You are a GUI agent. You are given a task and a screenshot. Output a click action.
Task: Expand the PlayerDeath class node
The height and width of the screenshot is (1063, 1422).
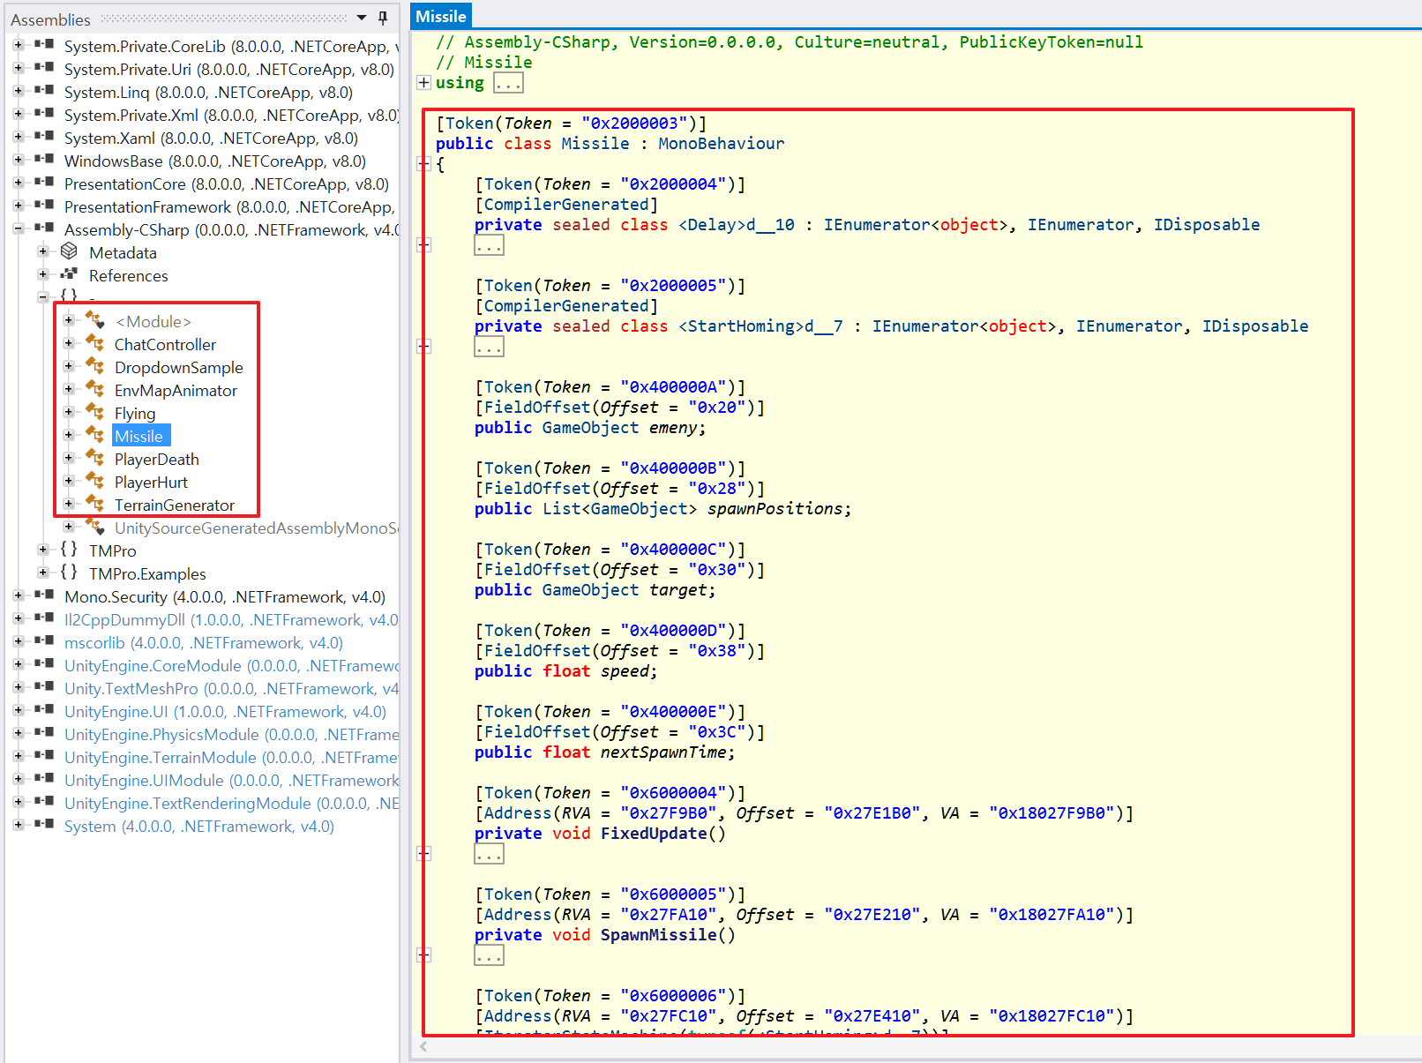69,459
